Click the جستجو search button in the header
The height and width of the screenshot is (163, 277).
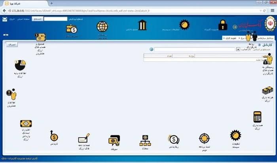38,19
